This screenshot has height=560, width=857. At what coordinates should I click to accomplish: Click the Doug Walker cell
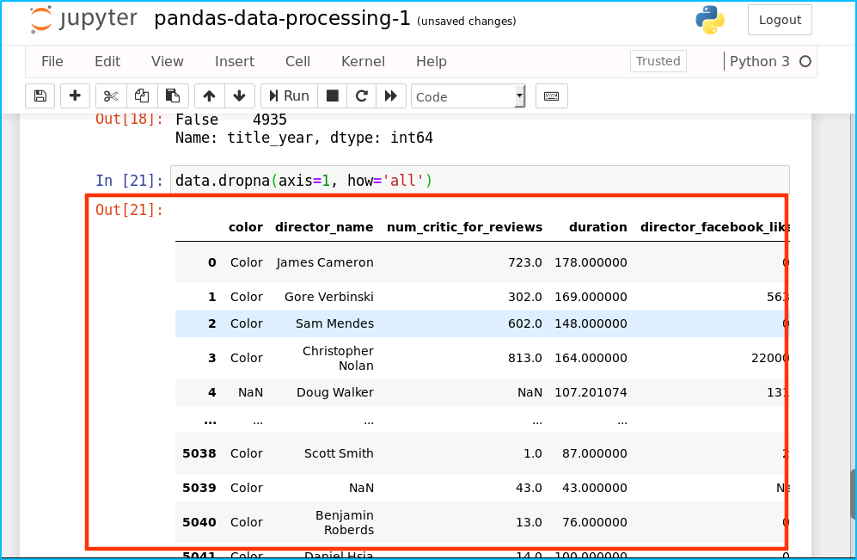(x=335, y=392)
